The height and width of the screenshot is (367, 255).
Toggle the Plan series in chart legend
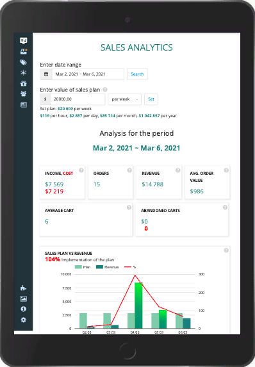[x=83, y=267]
